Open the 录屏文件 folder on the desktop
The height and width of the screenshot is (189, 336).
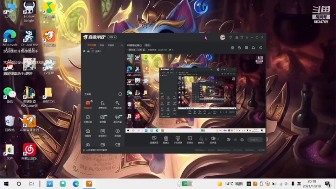tap(49, 95)
